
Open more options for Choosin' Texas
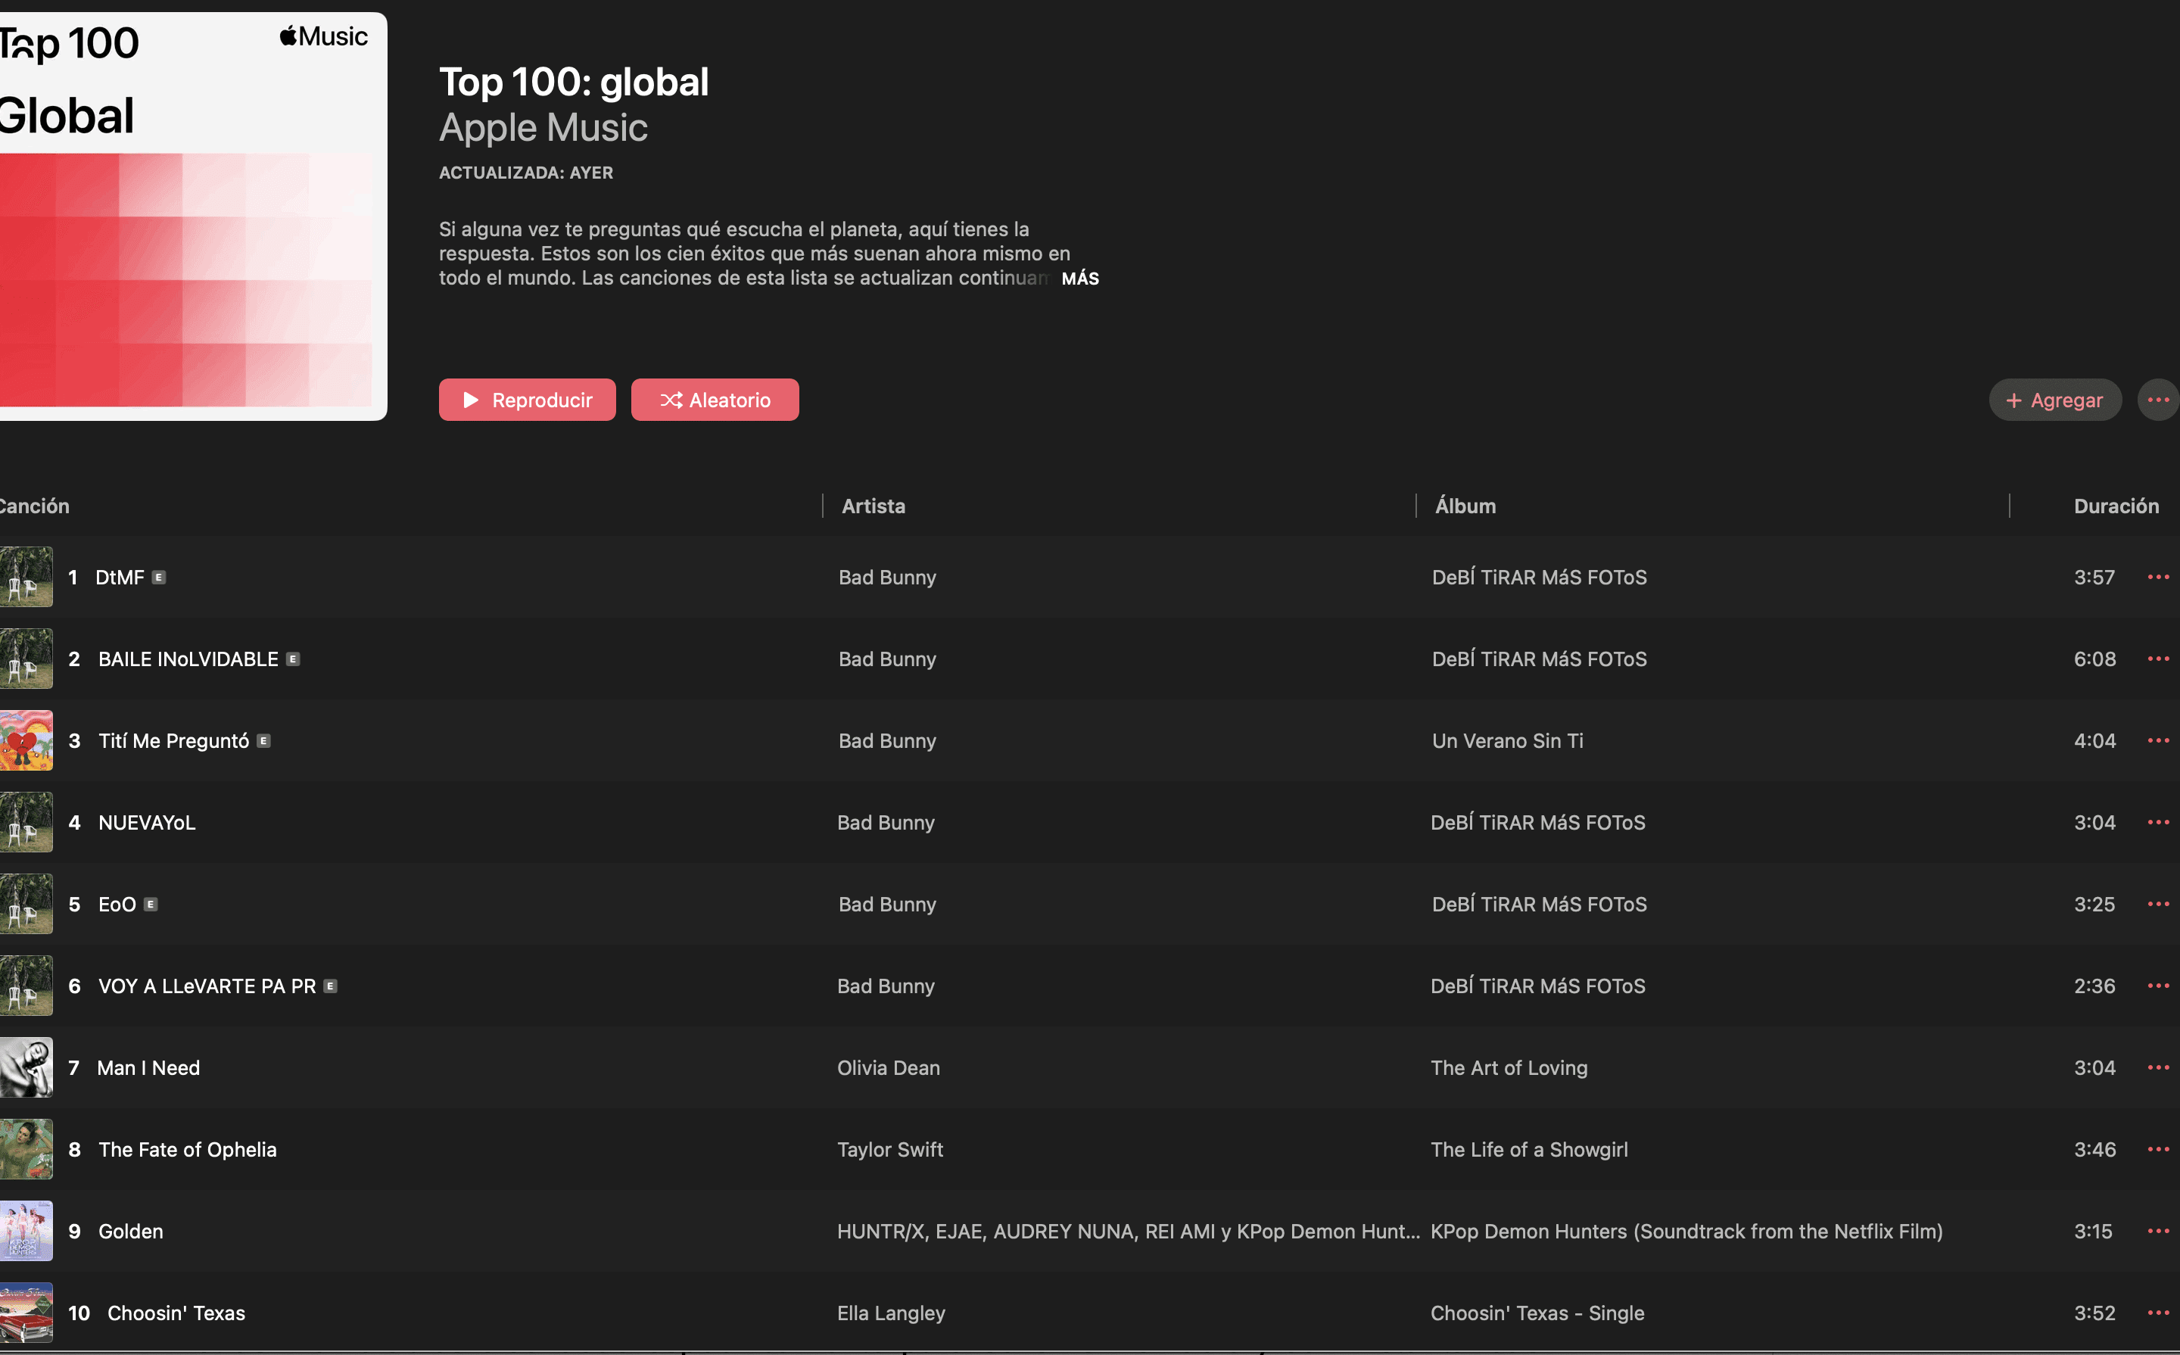pyautogui.click(x=2157, y=1313)
